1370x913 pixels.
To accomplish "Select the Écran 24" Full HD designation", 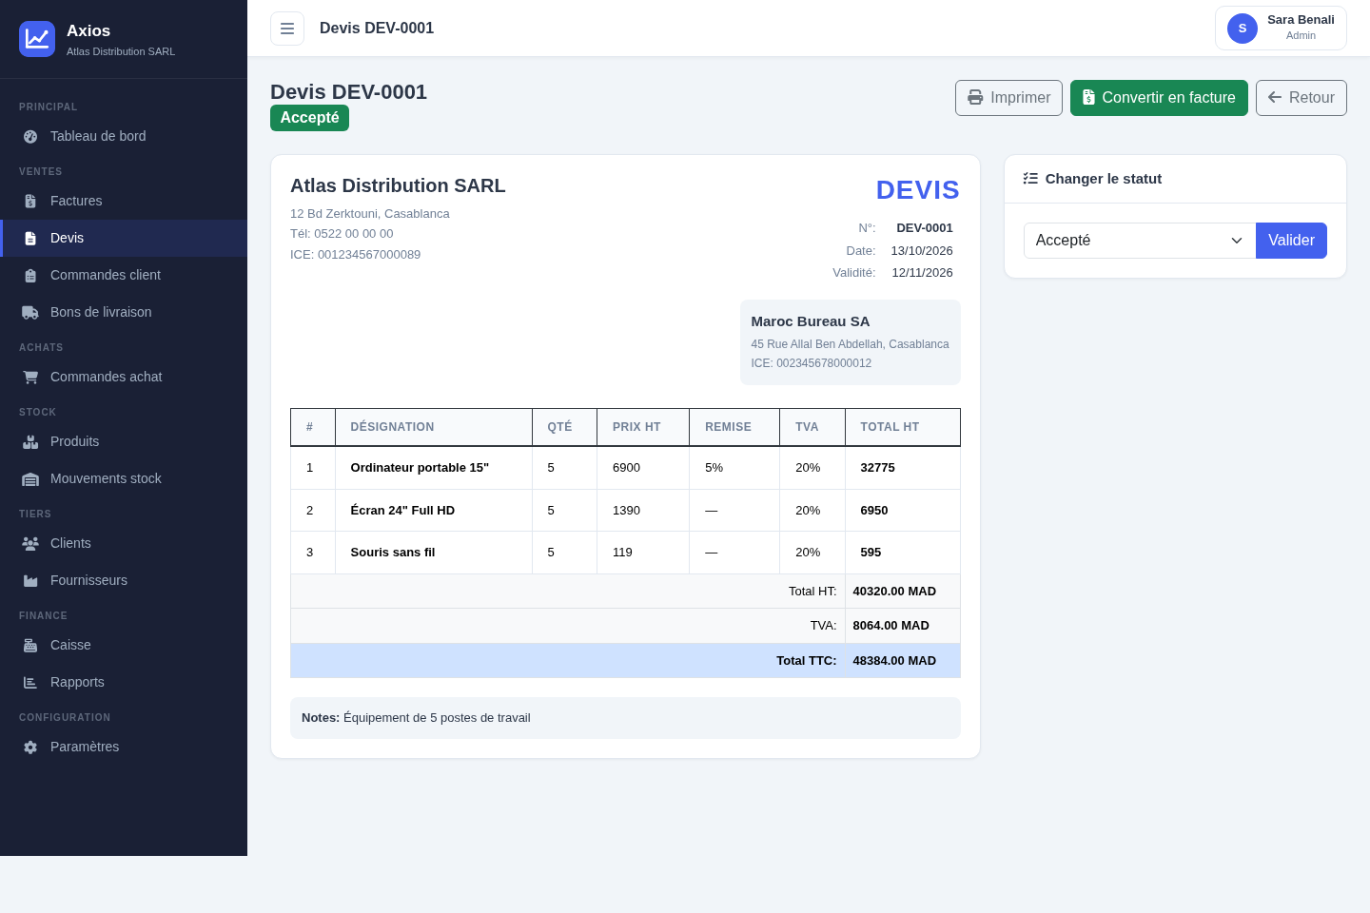I will 402,511.
